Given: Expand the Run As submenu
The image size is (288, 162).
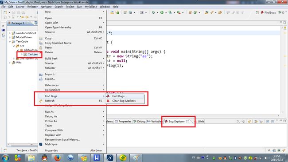Looking at the screenshot, I should coord(72,111).
